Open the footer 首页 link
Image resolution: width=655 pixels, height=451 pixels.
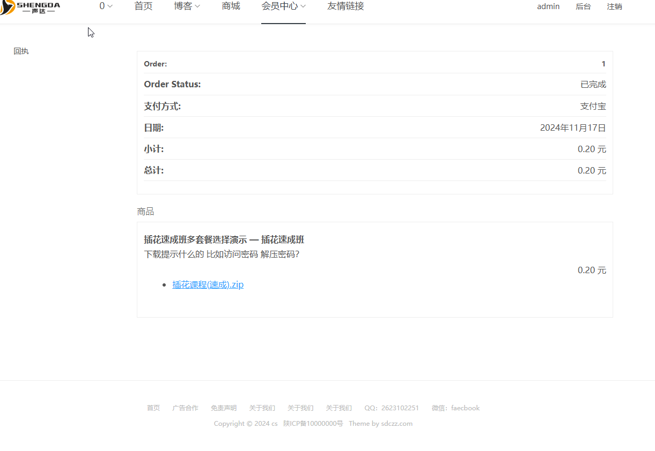pos(153,408)
